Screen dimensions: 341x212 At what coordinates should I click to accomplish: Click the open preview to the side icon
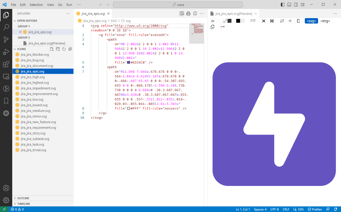[182, 14]
